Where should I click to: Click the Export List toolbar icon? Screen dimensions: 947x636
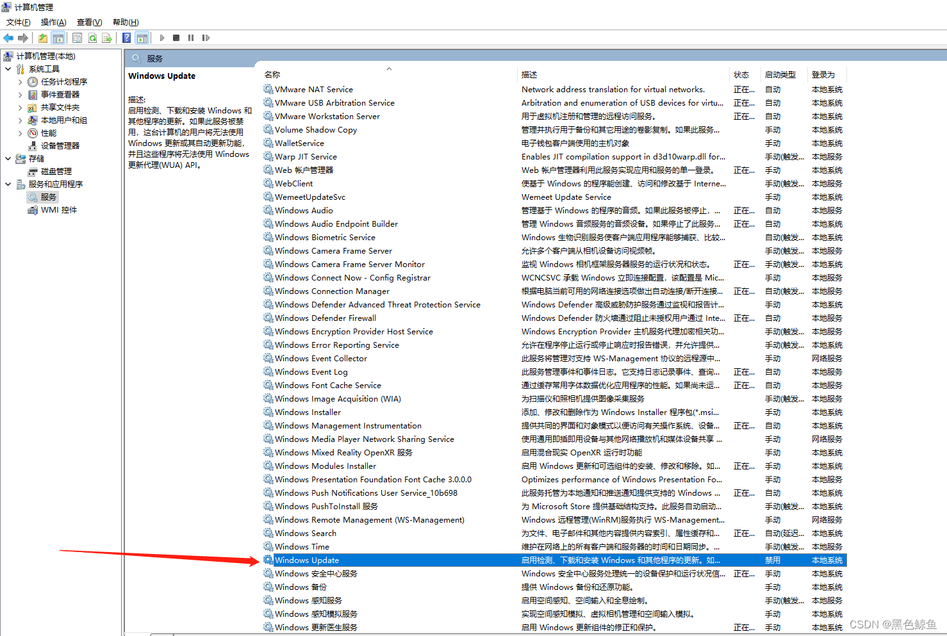[107, 38]
